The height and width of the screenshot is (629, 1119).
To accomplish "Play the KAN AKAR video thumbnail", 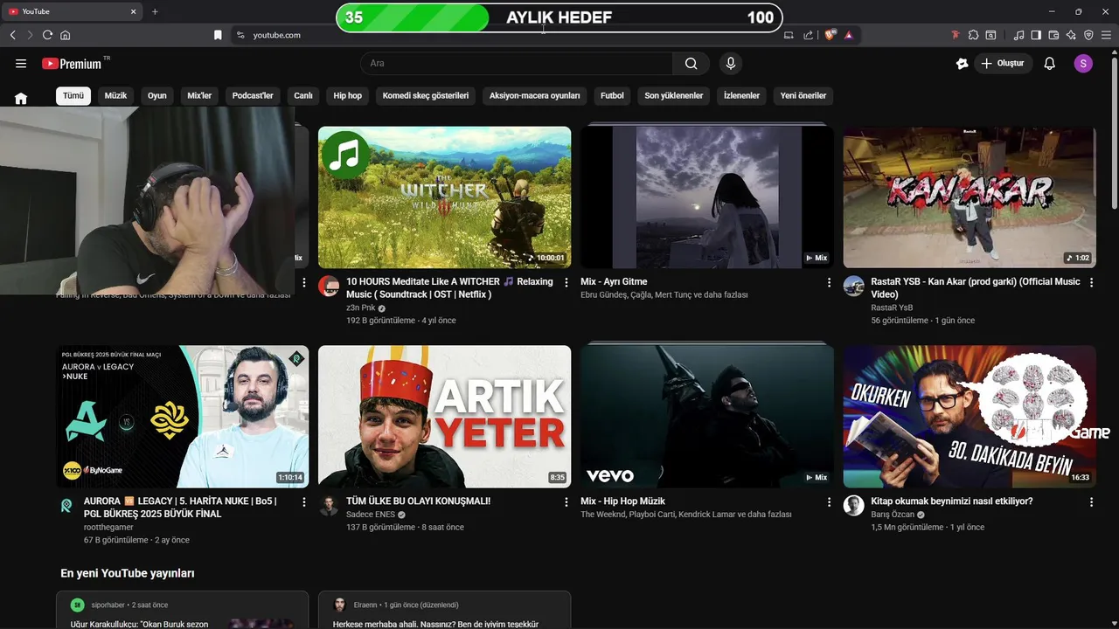I will (970, 197).
